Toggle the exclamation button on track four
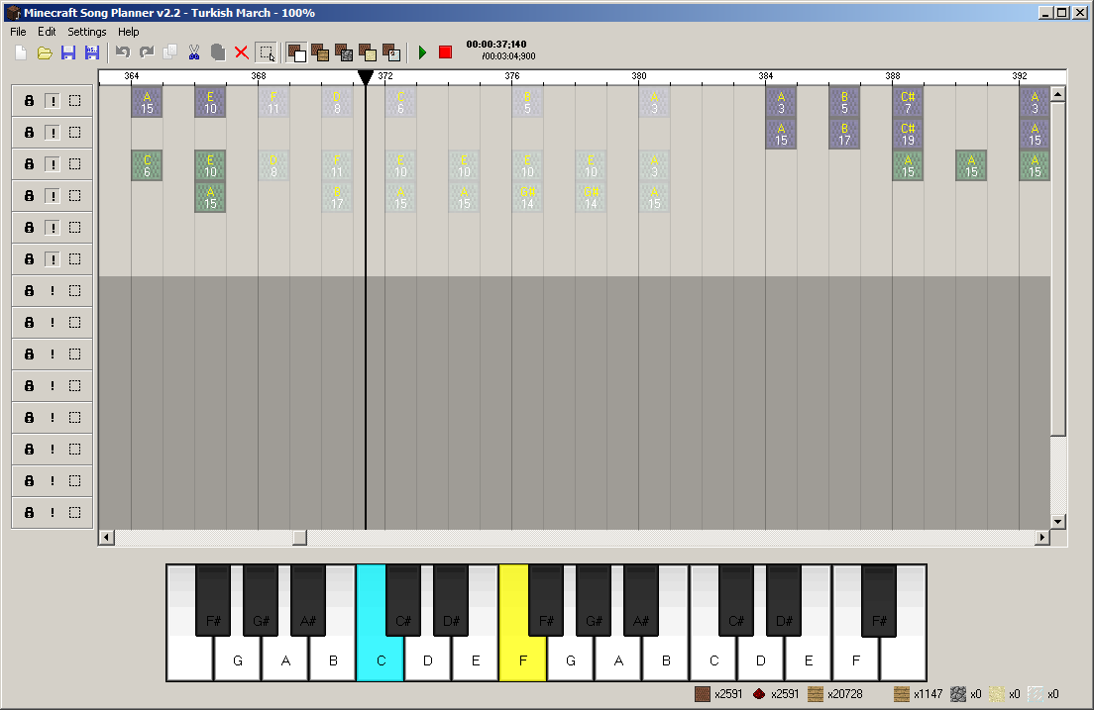This screenshot has height=710, width=1094. tap(53, 196)
